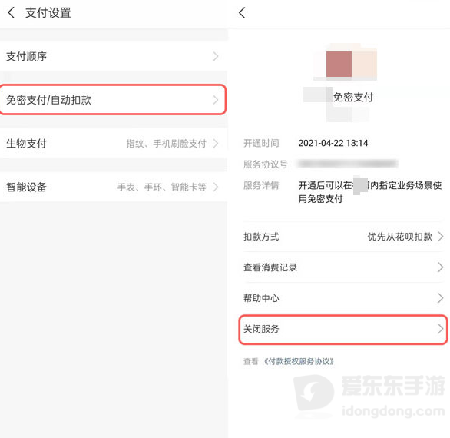Viewport: 450px width, 438px height.
Task: Select 优先从花呗扣款 value
Action: tap(400, 237)
